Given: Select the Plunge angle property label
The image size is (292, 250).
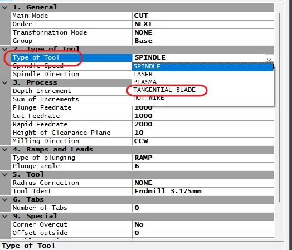Looking at the screenshot, I should click(x=36, y=166).
